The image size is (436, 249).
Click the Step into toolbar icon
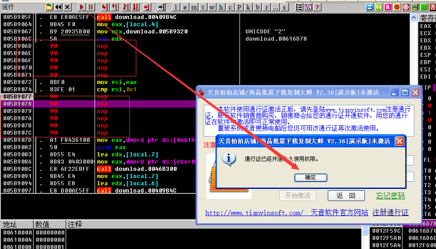tap(105, 7)
